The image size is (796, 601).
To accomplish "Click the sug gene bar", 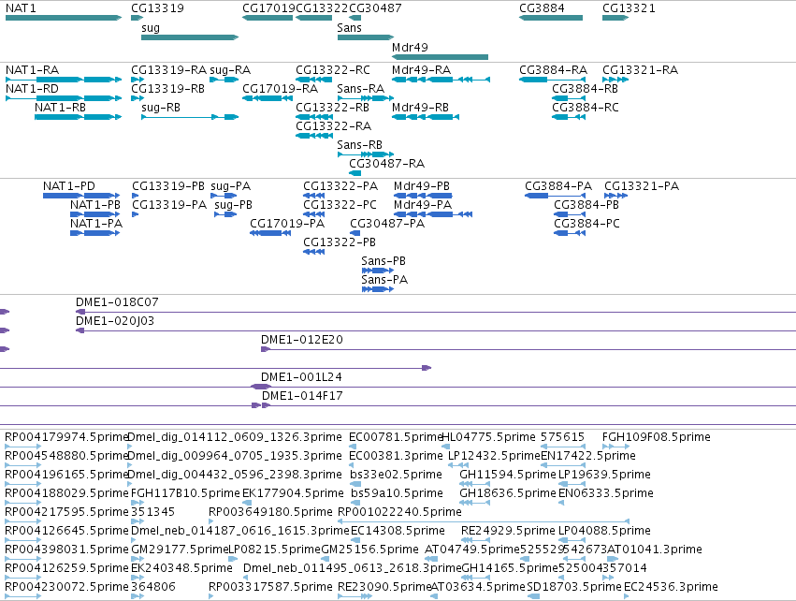I will pyautogui.click(x=190, y=37).
